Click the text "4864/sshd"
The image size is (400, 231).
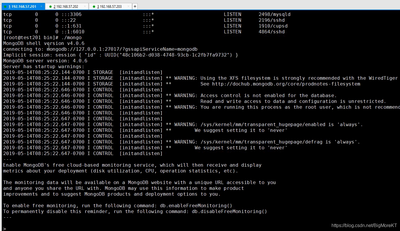point(271,32)
